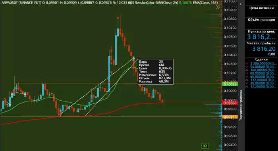Click the green 0,10076 EMA price tag
The height and width of the screenshot is (151, 278).
[230, 84]
